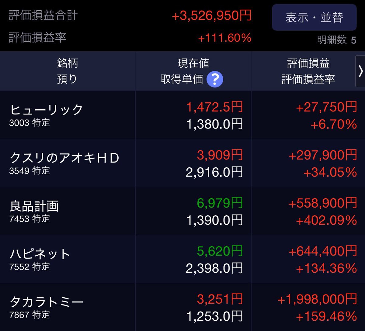The width and height of the screenshot is (365, 331).
Task: Tap タカラトミー profit +1,998,000円
Action: click(317, 299)
